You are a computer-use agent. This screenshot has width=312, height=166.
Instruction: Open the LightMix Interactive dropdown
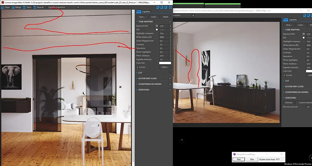[63, 7]
